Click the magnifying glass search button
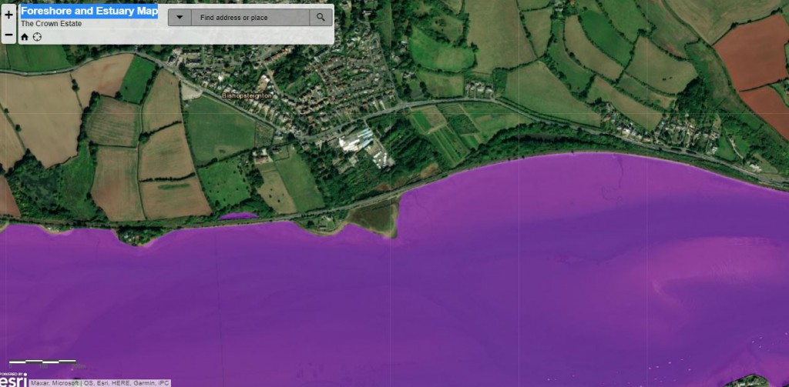789x387 pixels. coord(321,17)
